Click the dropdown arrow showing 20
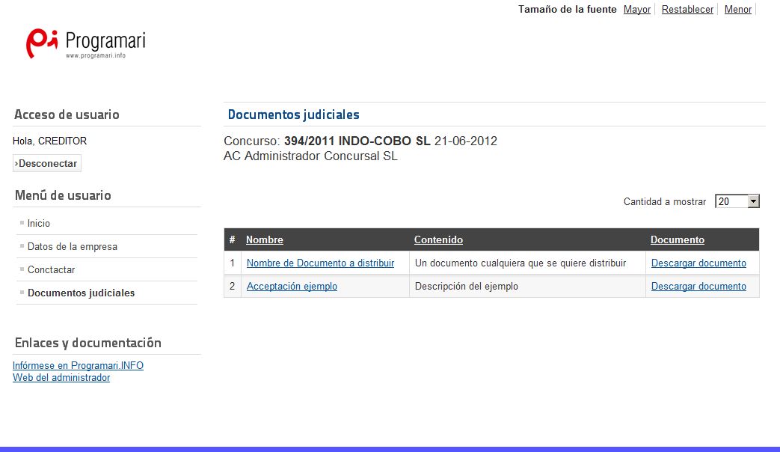Screen dimensions: 780x452 [754, 201]
